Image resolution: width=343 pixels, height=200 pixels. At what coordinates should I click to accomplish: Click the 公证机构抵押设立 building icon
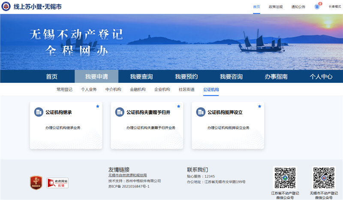tap(201, 112)
